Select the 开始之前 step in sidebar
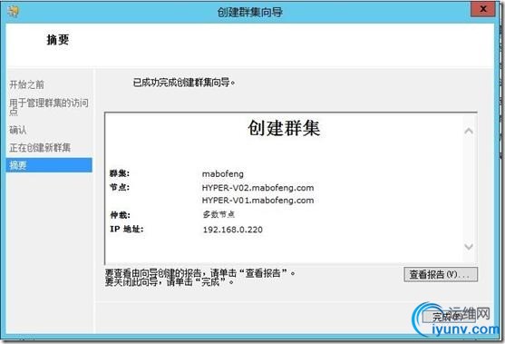 (26, 84)
